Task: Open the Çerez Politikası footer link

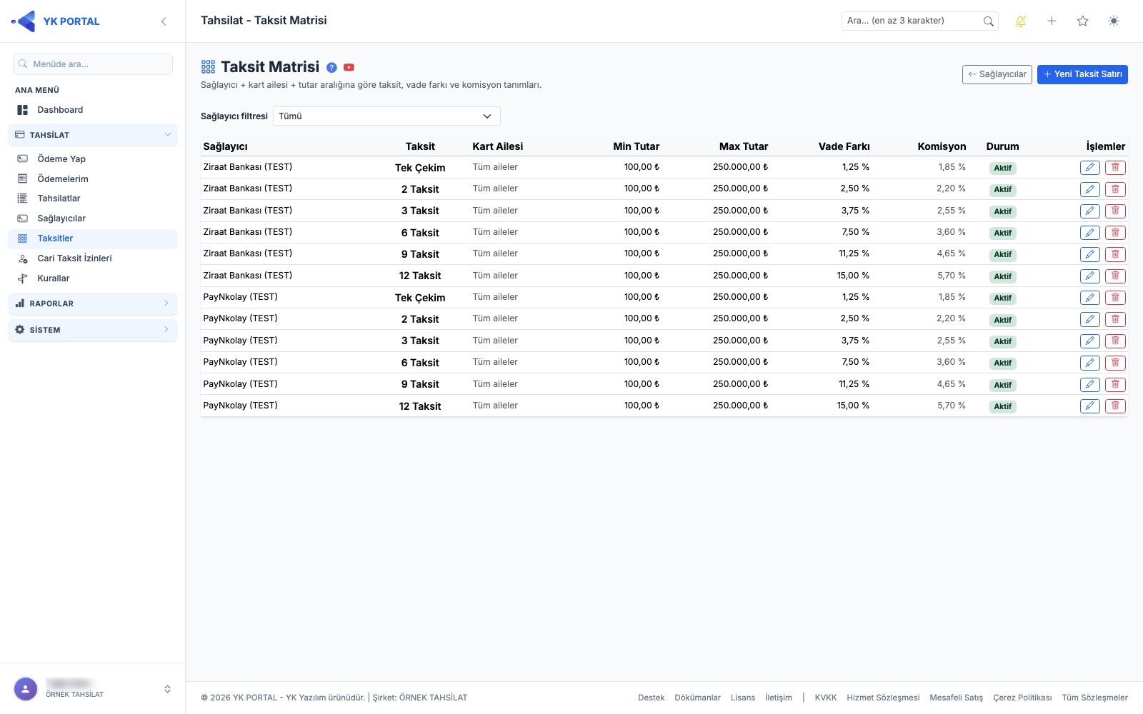Action: 1022,698
